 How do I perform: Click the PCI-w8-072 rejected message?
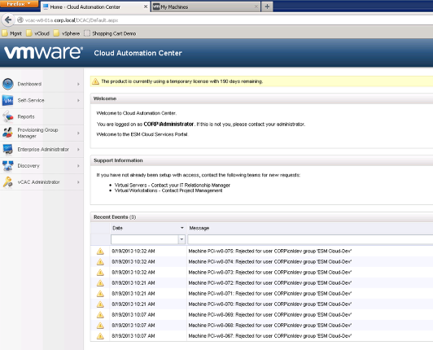(x=269, y=283)
